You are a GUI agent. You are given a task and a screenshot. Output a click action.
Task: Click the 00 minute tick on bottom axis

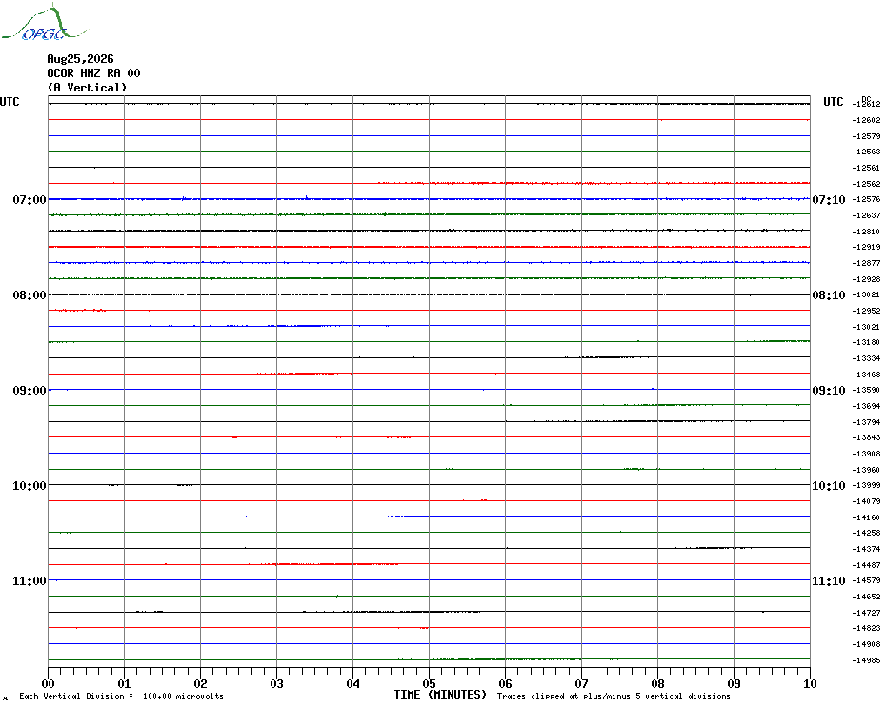48,683
